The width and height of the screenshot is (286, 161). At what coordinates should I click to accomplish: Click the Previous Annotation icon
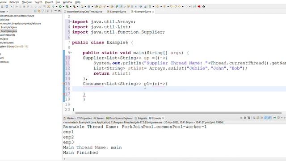(164, 6)
